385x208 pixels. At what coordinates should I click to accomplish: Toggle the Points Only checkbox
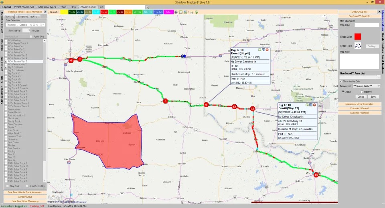31,36
